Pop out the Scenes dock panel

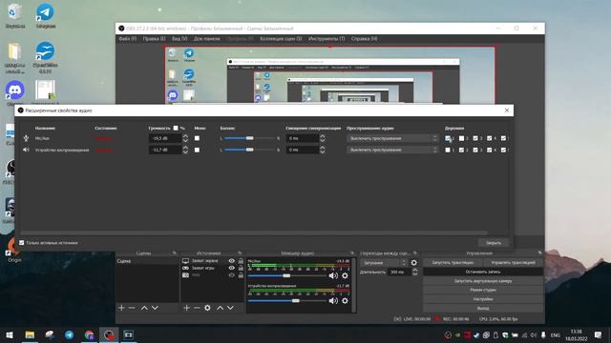click(174, 253)
